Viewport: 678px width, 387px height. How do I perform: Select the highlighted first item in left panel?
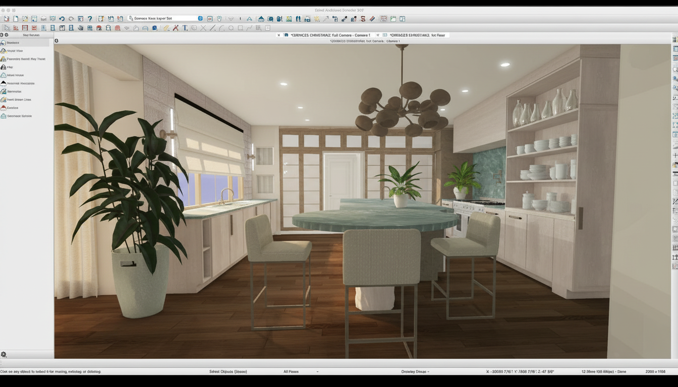[x=25, y=43]
